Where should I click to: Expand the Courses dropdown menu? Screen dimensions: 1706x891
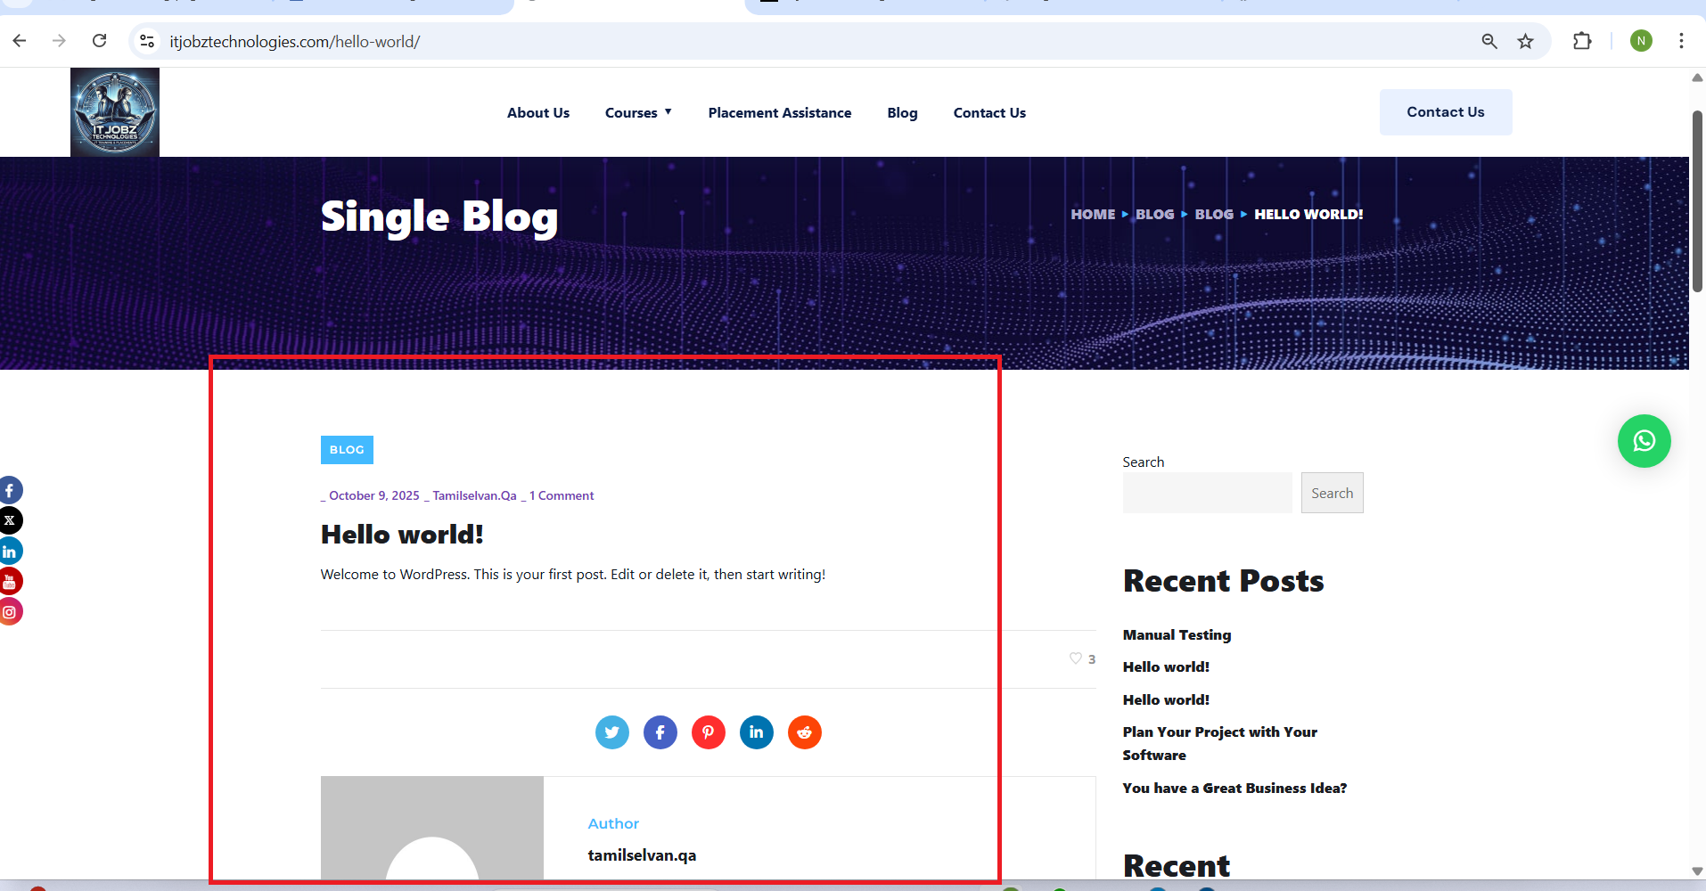[x=638, y=113]
